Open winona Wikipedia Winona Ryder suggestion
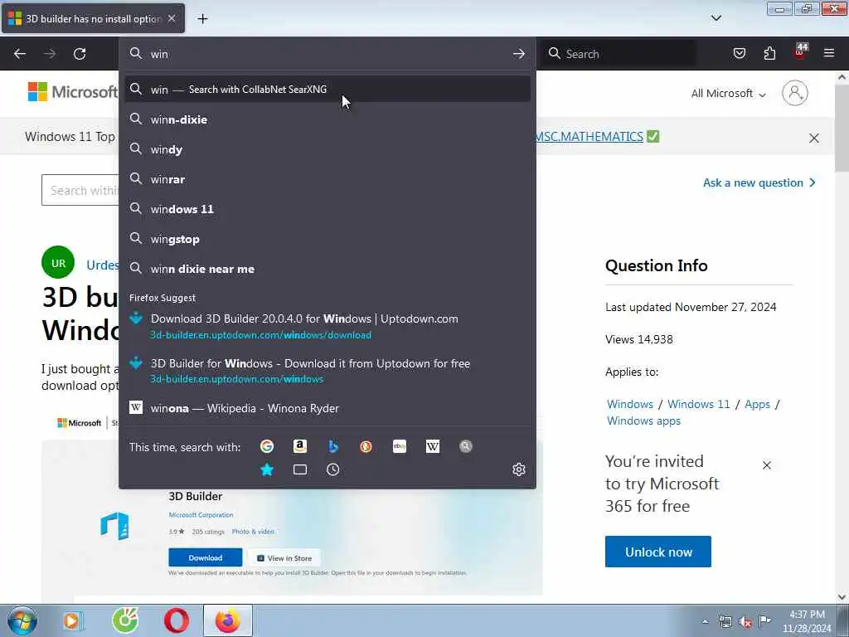Screen dimensions: 849x637 (327, 408)
